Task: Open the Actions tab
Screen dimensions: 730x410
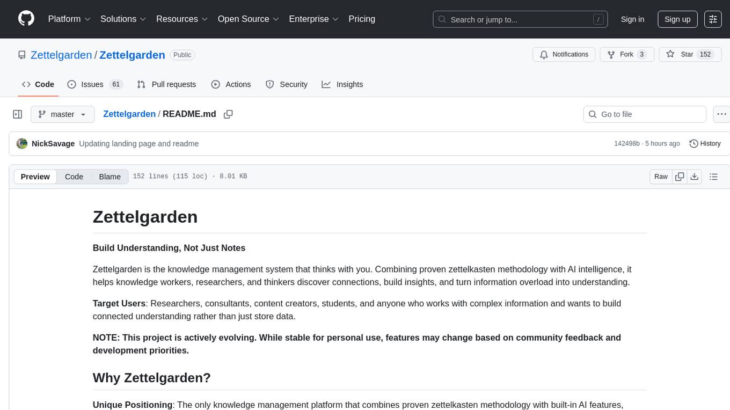Action: pos(231,84)
